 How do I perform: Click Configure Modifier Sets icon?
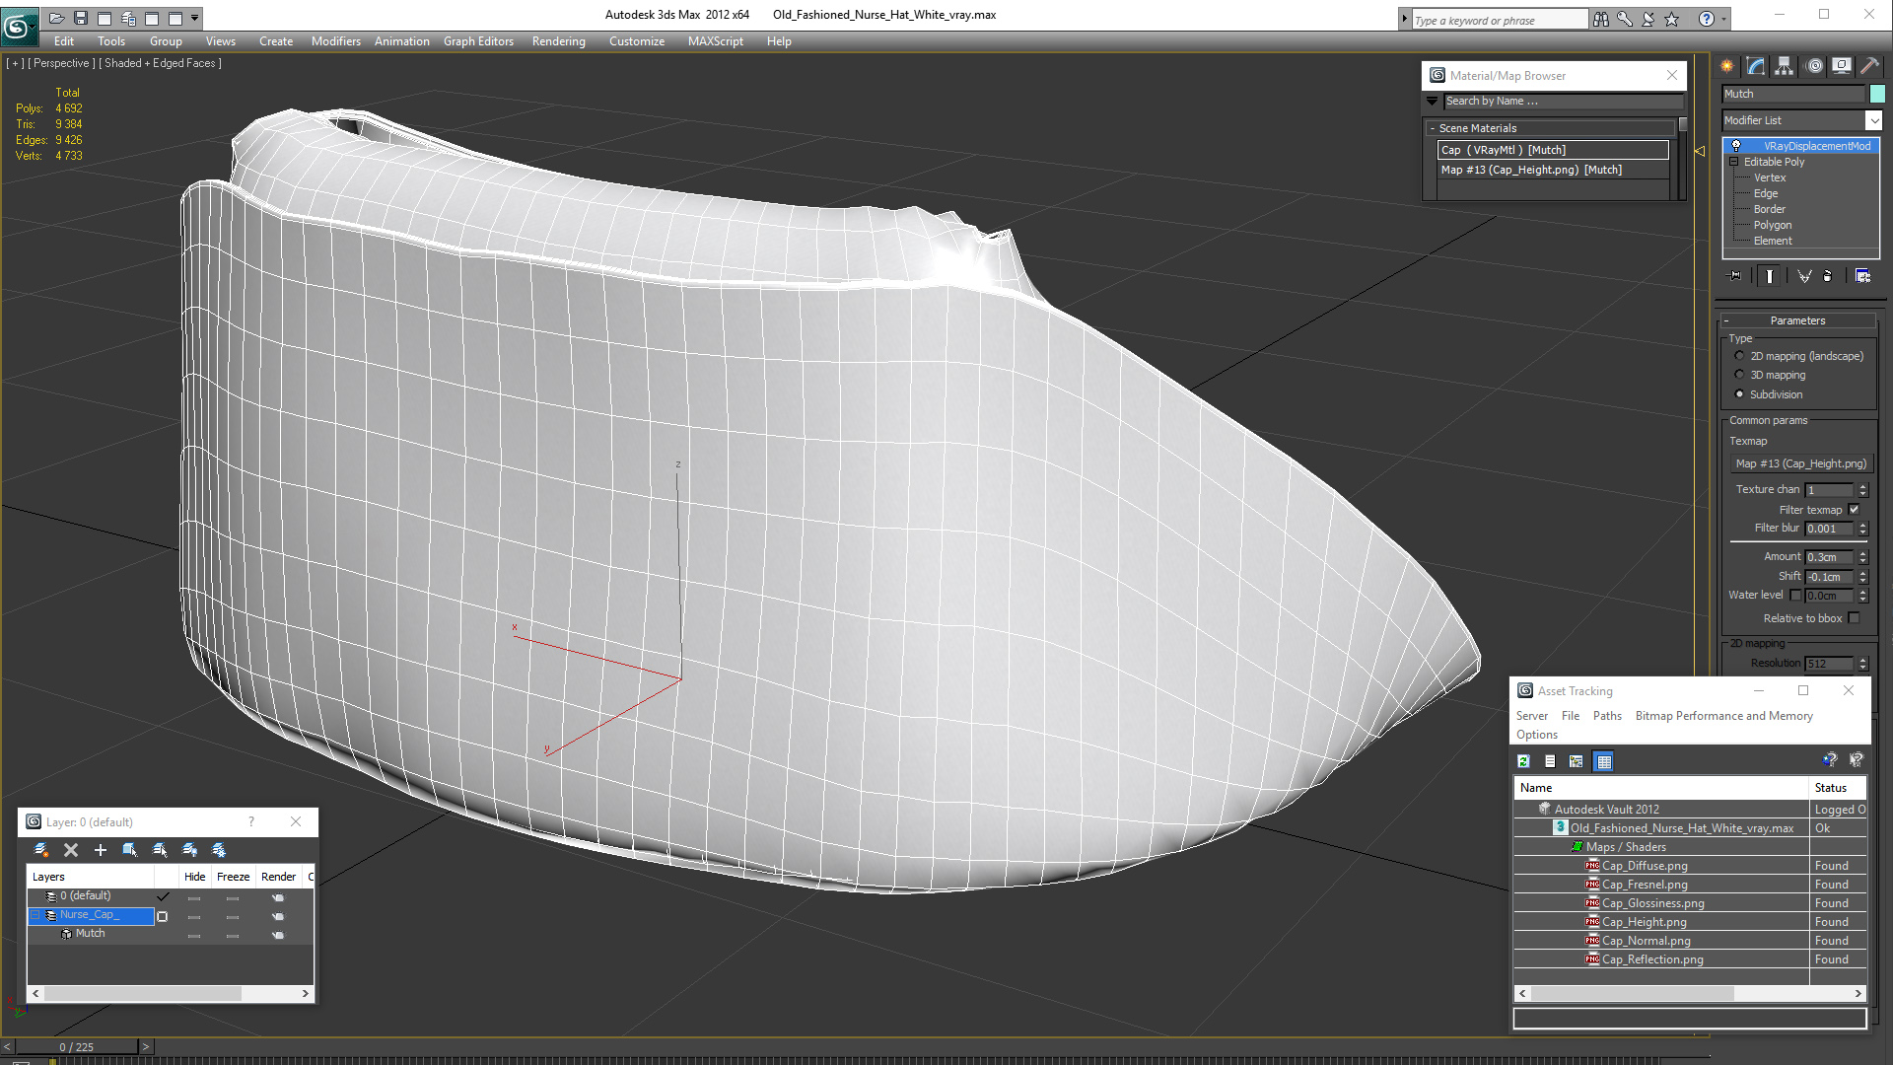[x=1862, y=276]
